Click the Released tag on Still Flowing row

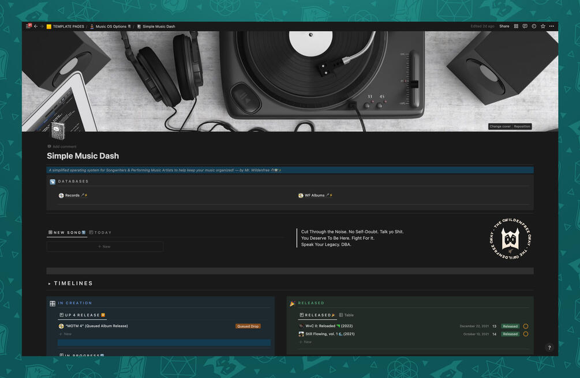pos(510,334)
